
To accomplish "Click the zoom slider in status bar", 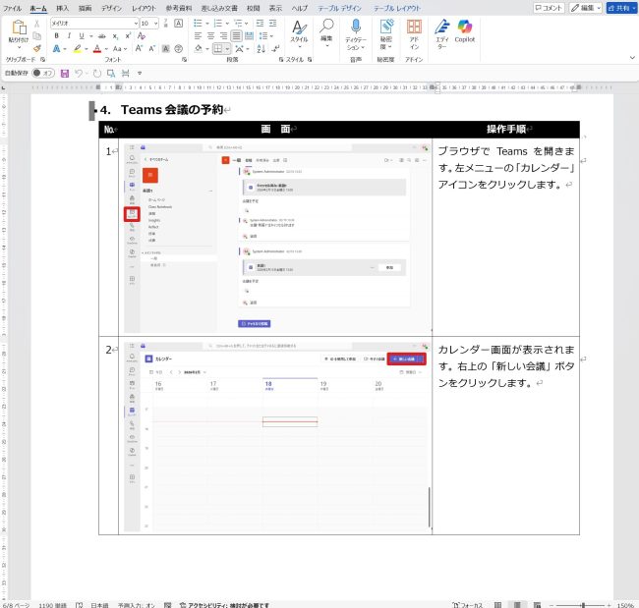I will [585, 604].
